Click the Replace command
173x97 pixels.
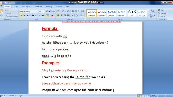point(162,13)
